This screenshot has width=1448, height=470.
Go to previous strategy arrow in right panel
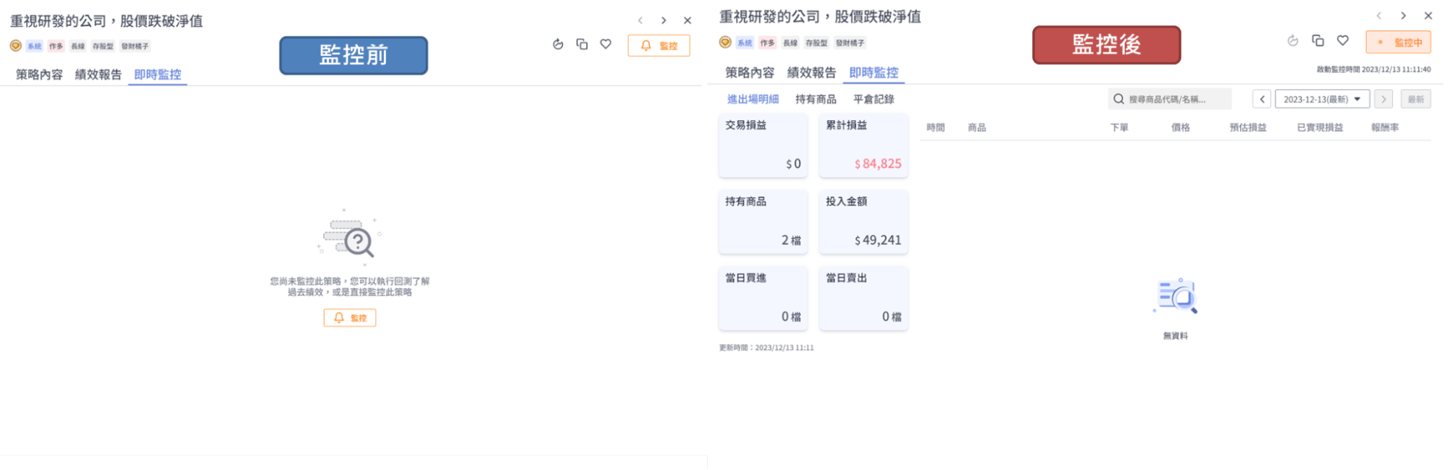tap(1378, 16)
